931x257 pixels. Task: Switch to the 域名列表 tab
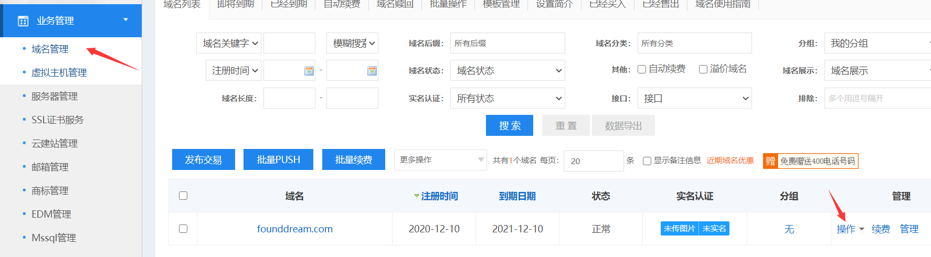[182, 4]
